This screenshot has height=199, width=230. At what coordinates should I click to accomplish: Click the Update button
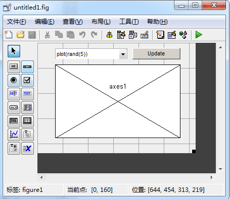pyautogui.click(x=156, y=53)
